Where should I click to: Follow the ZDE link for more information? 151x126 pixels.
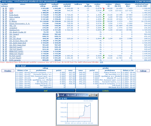pyautogui.click(x=101, y=62)
